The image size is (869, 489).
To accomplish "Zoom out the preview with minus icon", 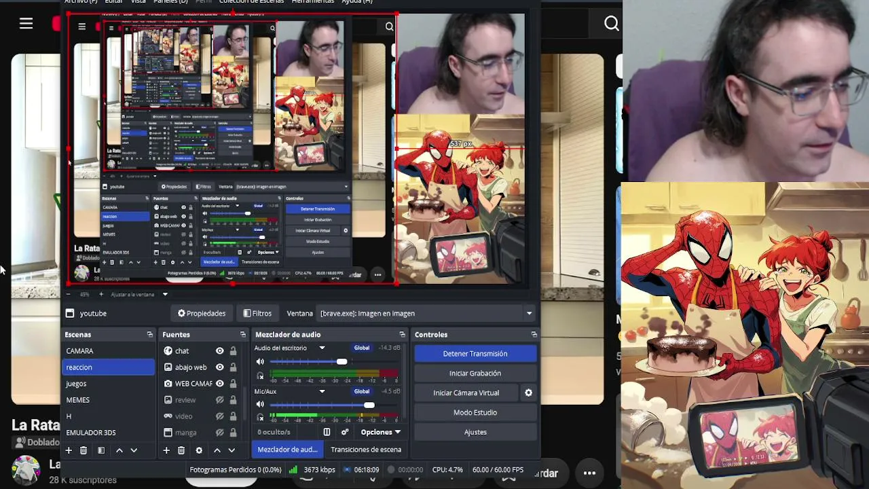I will [69, 295].
